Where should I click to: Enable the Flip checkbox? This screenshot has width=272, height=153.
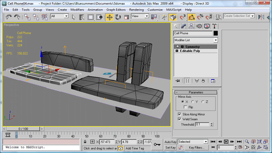point(185,107)
